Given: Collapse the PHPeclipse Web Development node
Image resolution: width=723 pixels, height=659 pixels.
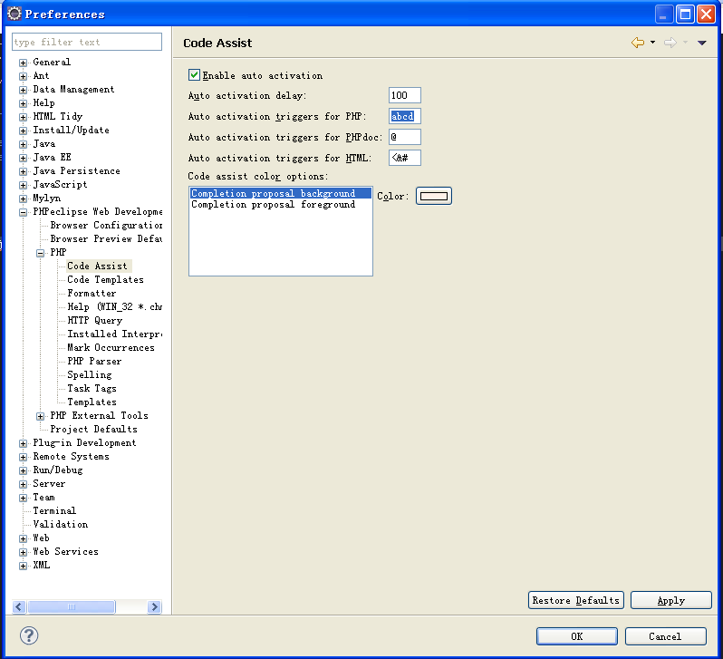Looking at the screenshot, I should click(x=24, y=212).
